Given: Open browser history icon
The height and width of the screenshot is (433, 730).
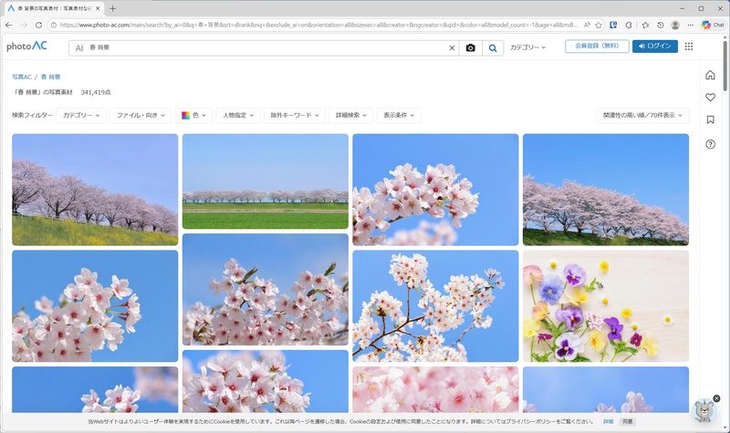Looking at the screenshot, I should click(x=660, y=26).
